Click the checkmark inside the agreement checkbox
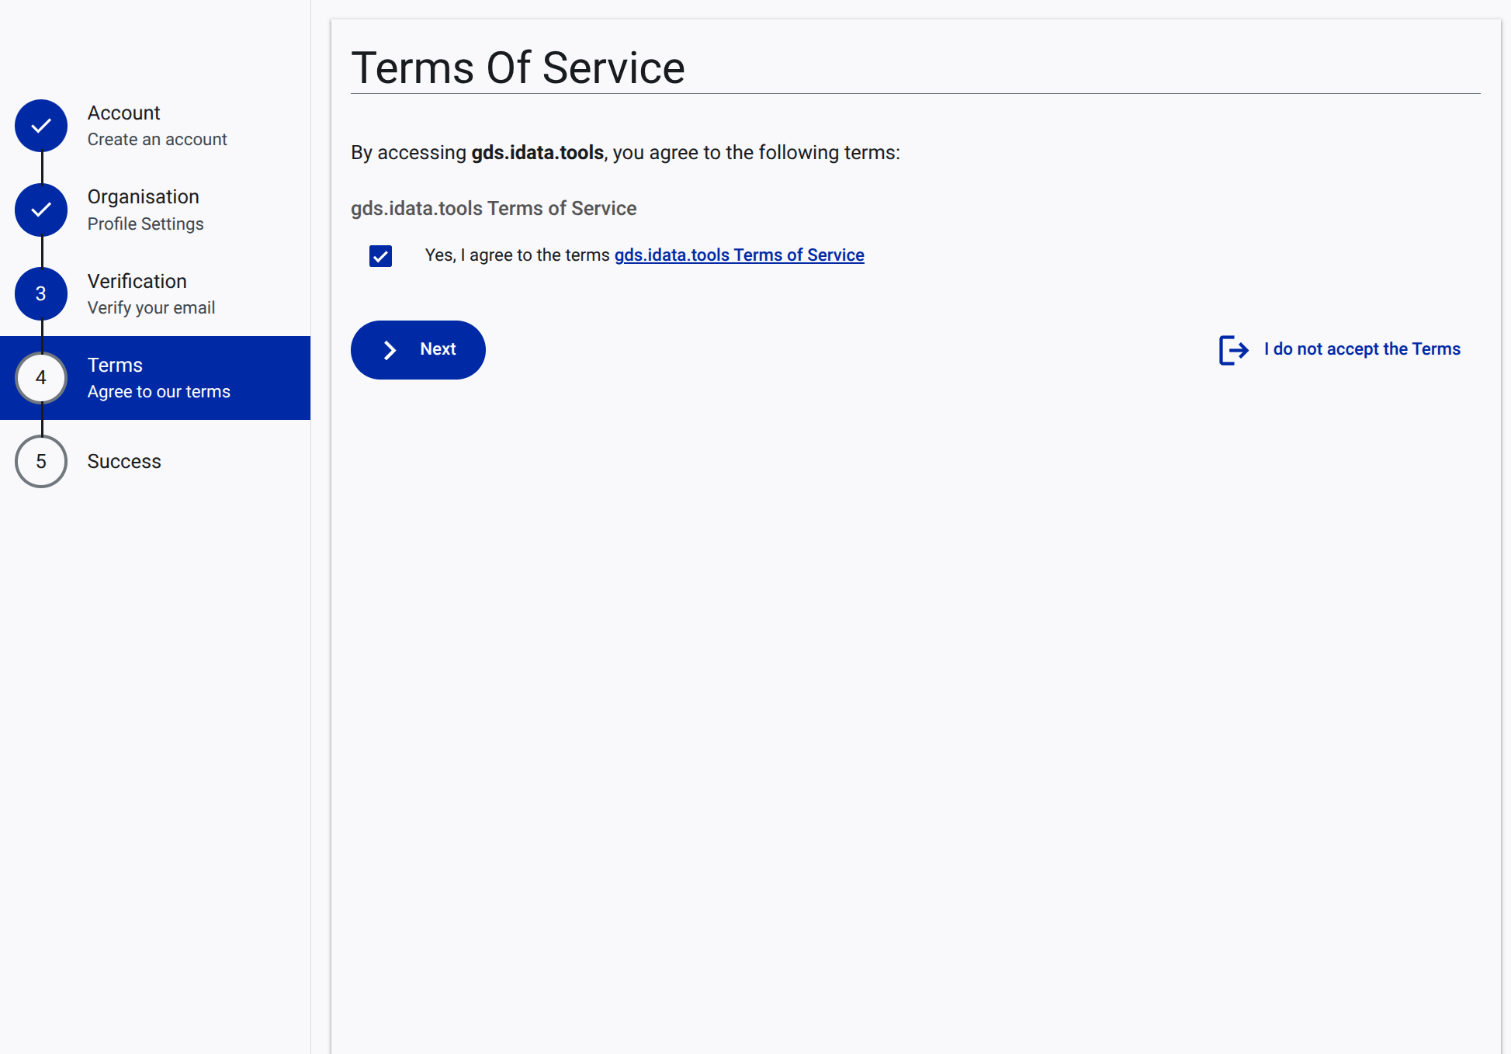 point(380,255)
